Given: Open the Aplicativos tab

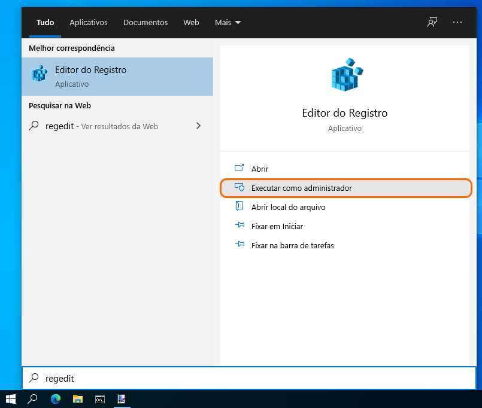Looking at the screenshot, I should (x=89, y=22).
